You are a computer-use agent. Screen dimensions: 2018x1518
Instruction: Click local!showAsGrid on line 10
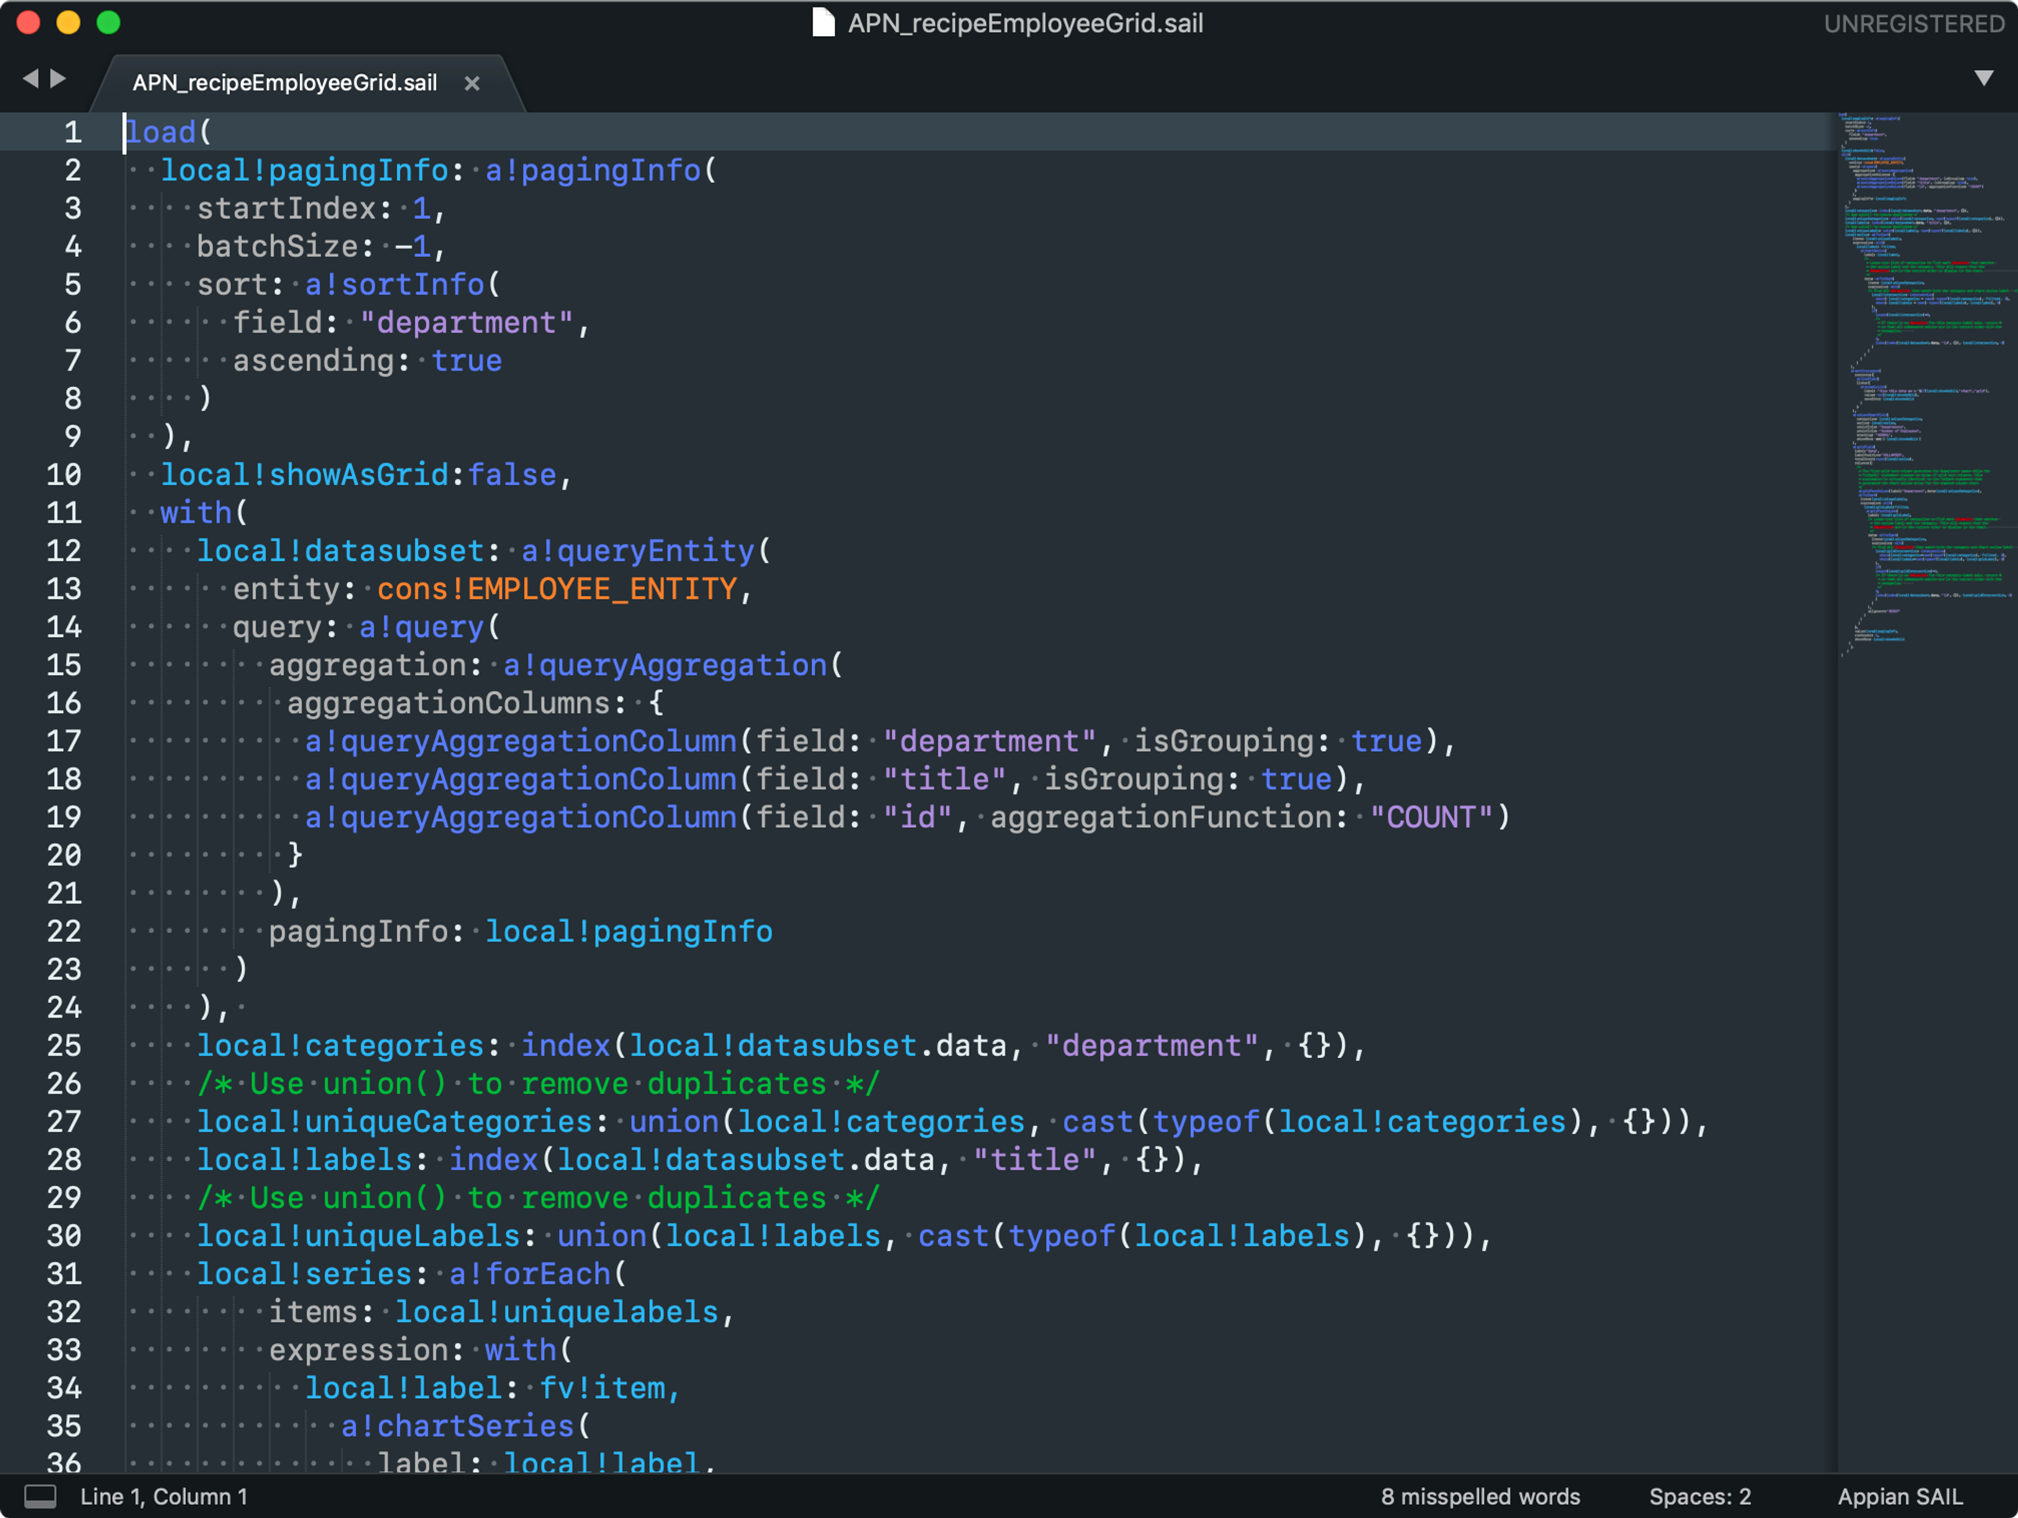[305, 475]
